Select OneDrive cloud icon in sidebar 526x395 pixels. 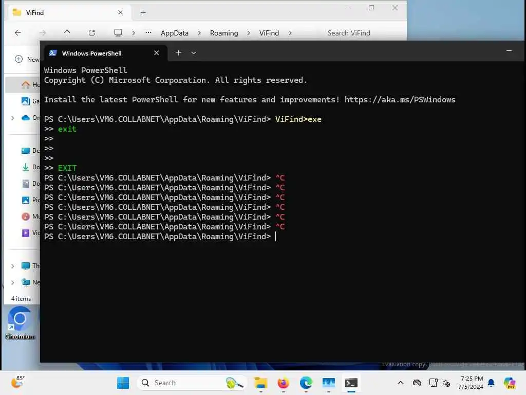tap(26, 118)
